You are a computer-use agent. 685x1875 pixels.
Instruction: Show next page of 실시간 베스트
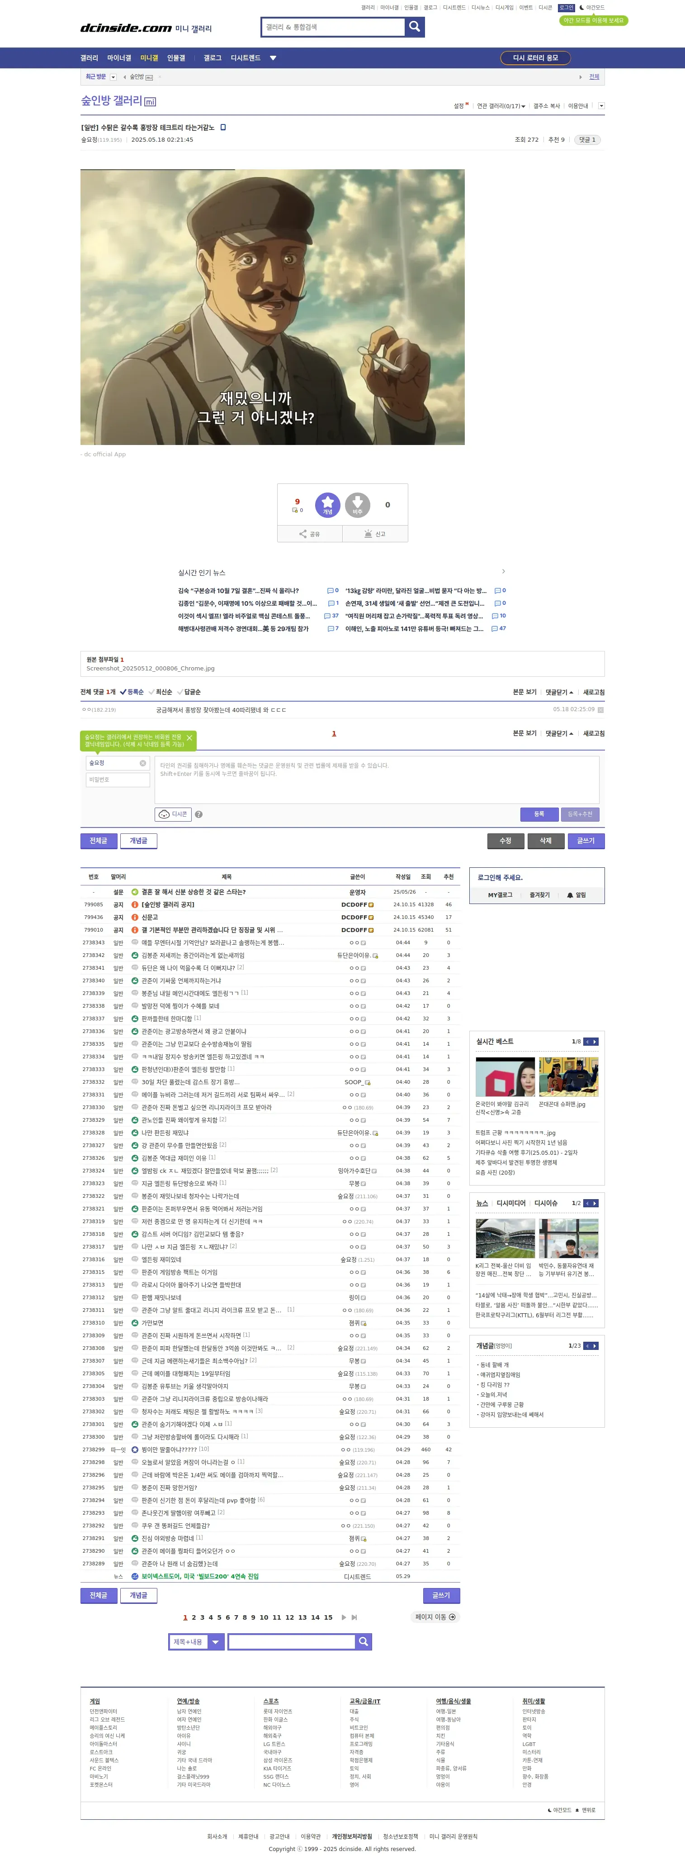pyautogui.click(x=595, y=1042)
